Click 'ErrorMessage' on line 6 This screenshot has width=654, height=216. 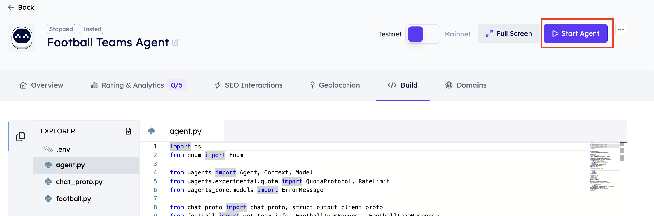point(303,190)
